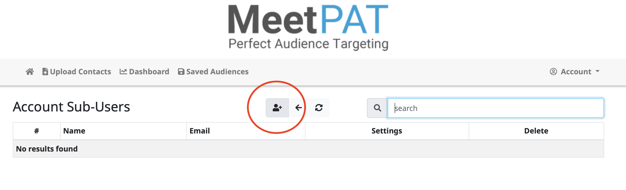The image size is (626, 190).
Task: Click the MeetPAT logo
Action: point(308,27)
